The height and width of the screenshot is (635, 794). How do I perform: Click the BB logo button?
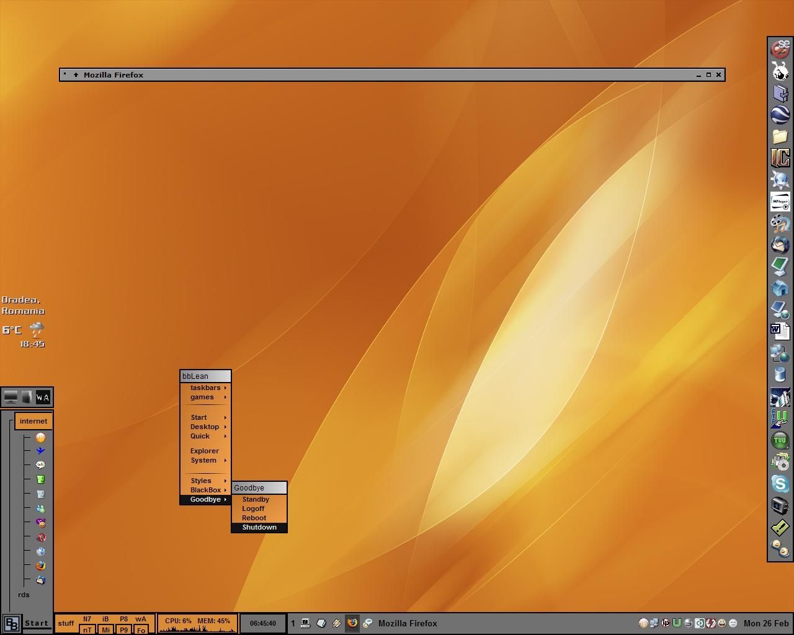(x=11, y=623)
